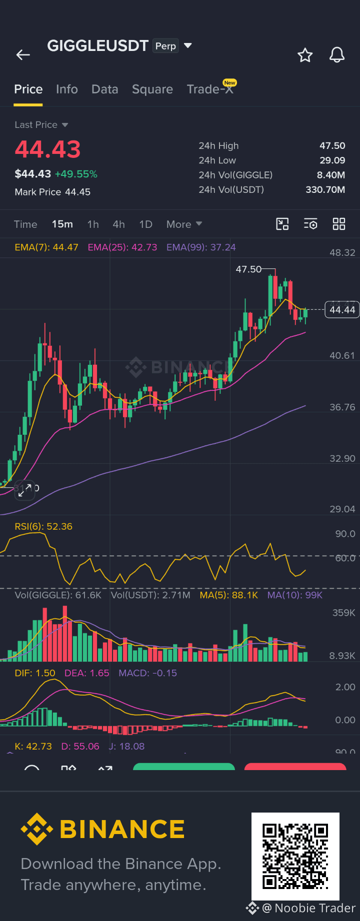Open price alerts via the bell icon

pyautogui.click(x=337, y=55)
